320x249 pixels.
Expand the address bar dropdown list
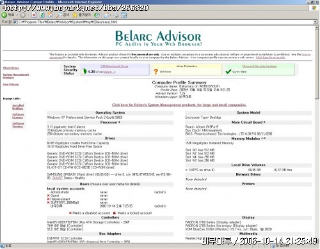click(315, 22)
